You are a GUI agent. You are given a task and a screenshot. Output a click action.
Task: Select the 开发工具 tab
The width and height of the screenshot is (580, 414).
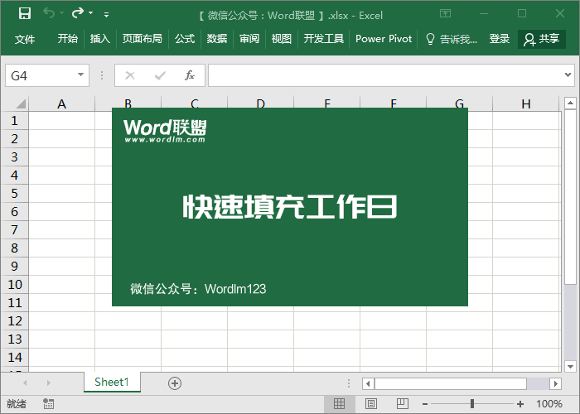click(x=324, y=38)
